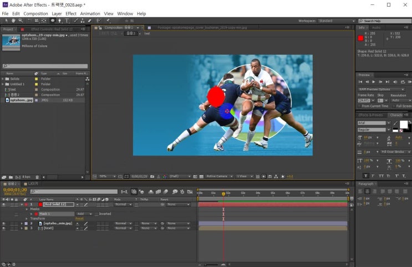Click the show snapshot camera icon
412x267 pixels.
coord(152,176)
